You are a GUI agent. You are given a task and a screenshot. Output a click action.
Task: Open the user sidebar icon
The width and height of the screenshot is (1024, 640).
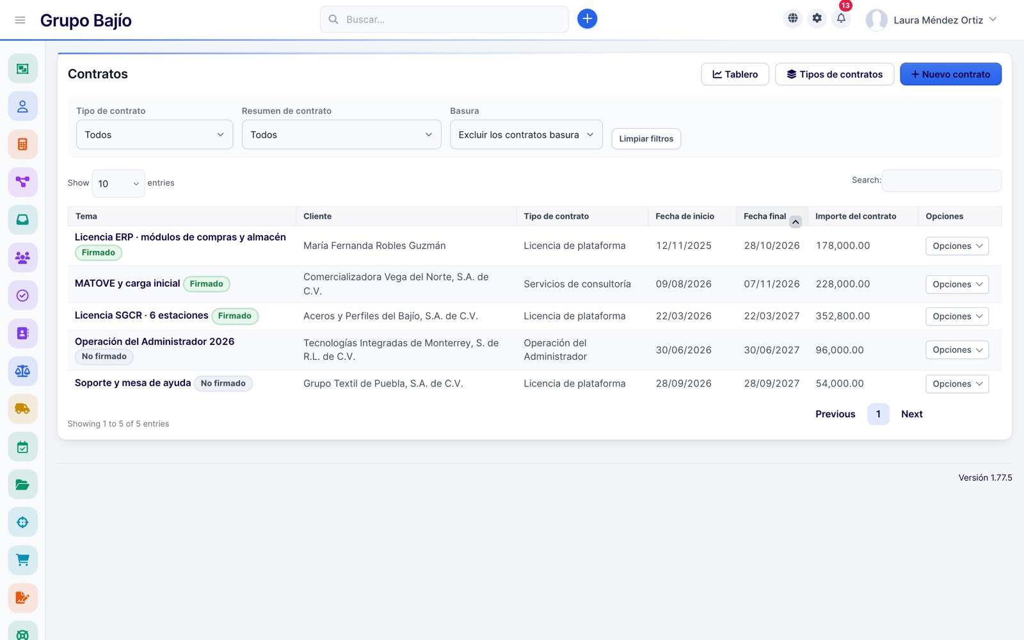point(22,106)
